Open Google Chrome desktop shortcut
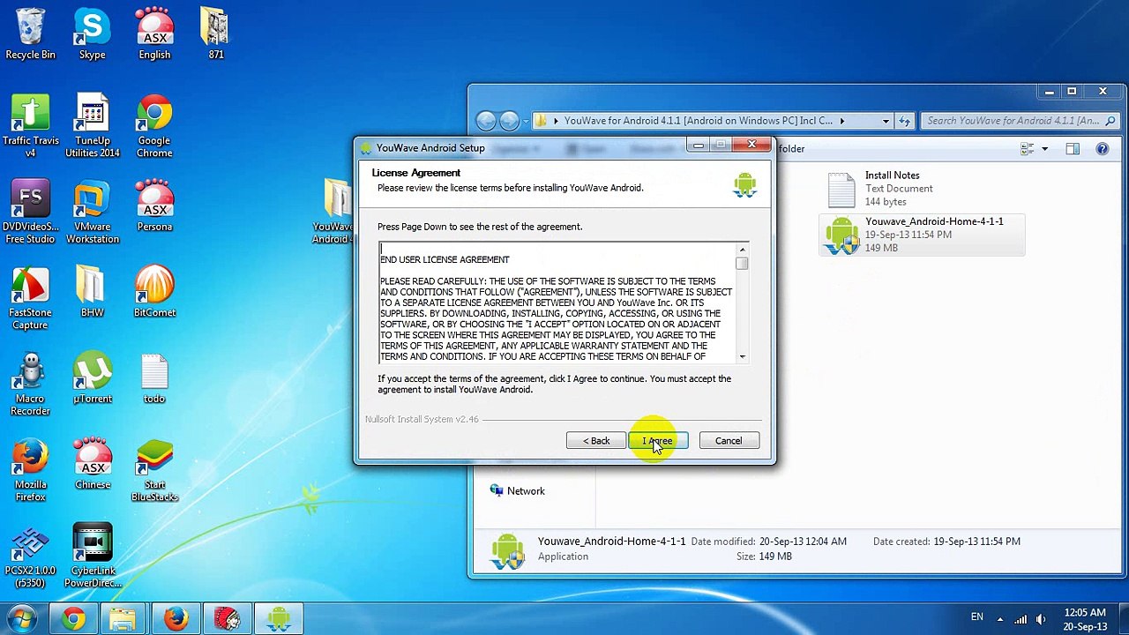Image resolution: width=1129 pixels, height=635 pixels. click(x=154, y=126)
